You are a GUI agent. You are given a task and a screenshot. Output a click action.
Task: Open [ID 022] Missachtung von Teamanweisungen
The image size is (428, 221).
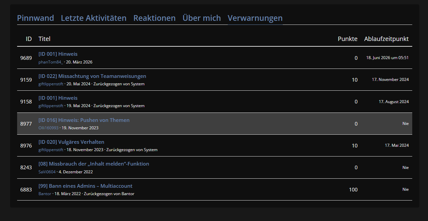tap(92, 76)
